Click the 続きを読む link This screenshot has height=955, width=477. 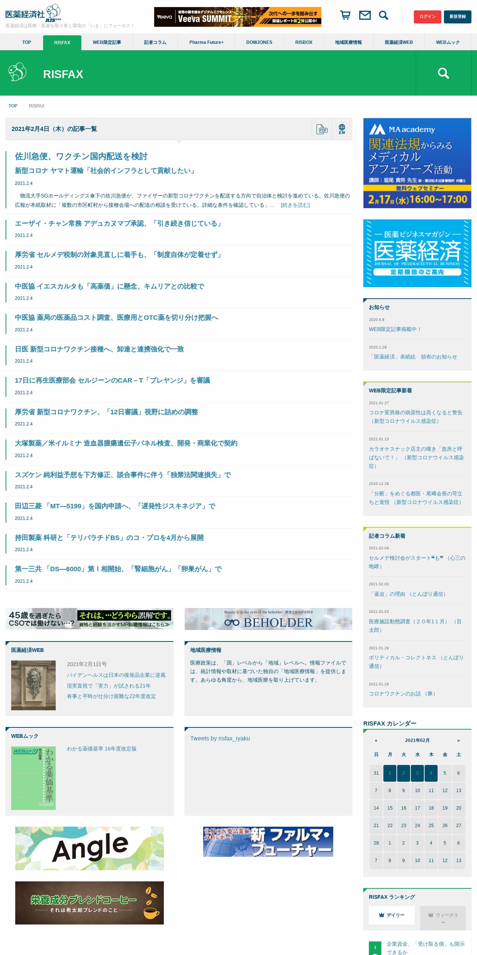click(295, 205)
